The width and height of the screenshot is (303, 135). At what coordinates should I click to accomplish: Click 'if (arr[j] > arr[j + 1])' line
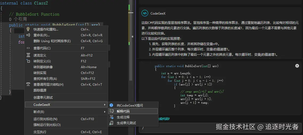point(193,84)
